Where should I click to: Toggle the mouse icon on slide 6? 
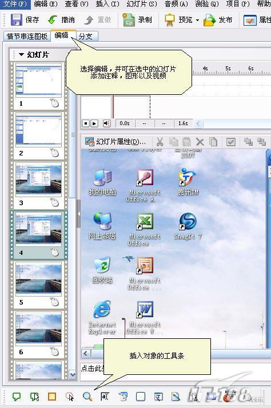[55, 352]
